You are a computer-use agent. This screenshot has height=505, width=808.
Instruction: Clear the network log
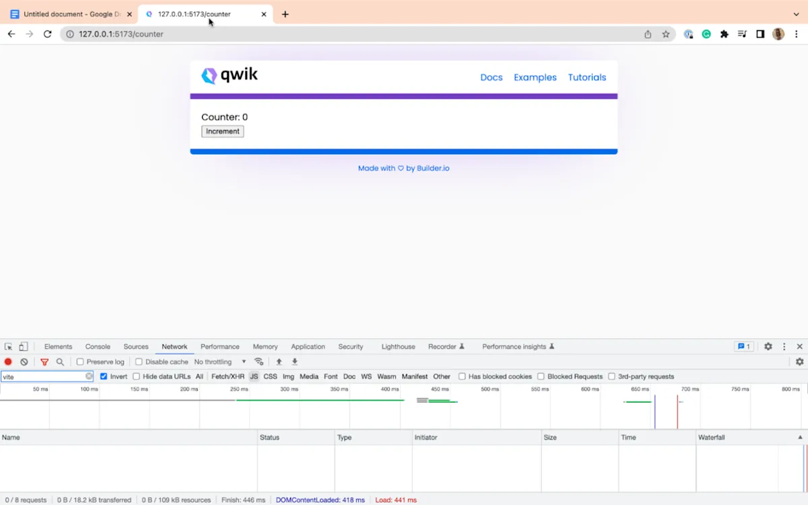[24, 362]
